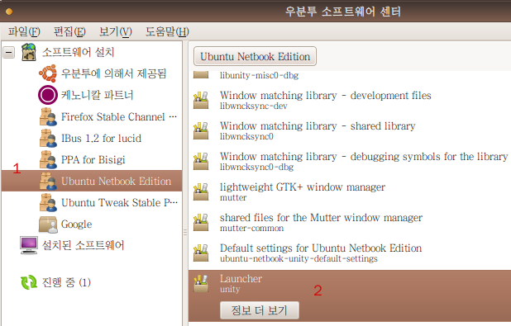Click package icon for Launcher unity

201,283
